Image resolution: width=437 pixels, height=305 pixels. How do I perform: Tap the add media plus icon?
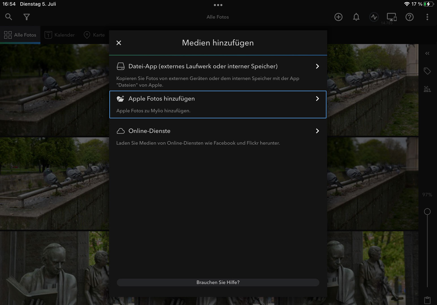pos(338,17)
